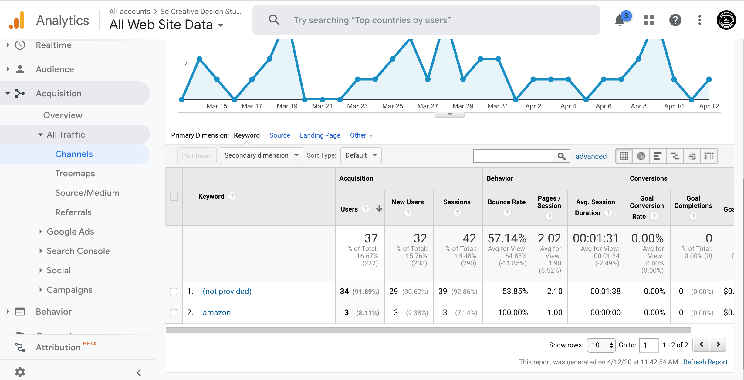This screenshot has height=380, width=744.
Task: Open the three-dot more options menu
Action: (699, 20)
